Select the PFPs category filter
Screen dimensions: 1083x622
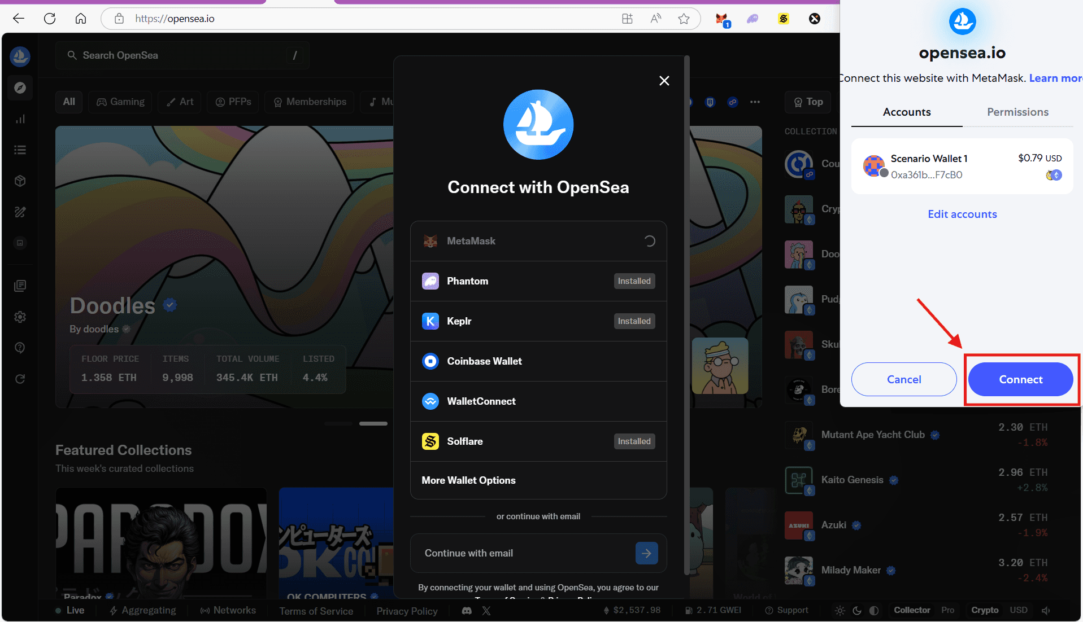[x=233, y=102]
